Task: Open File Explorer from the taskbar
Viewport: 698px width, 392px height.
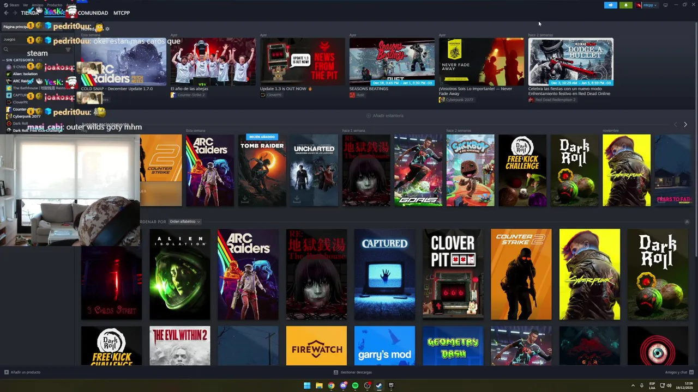Action: coord(319,385)
